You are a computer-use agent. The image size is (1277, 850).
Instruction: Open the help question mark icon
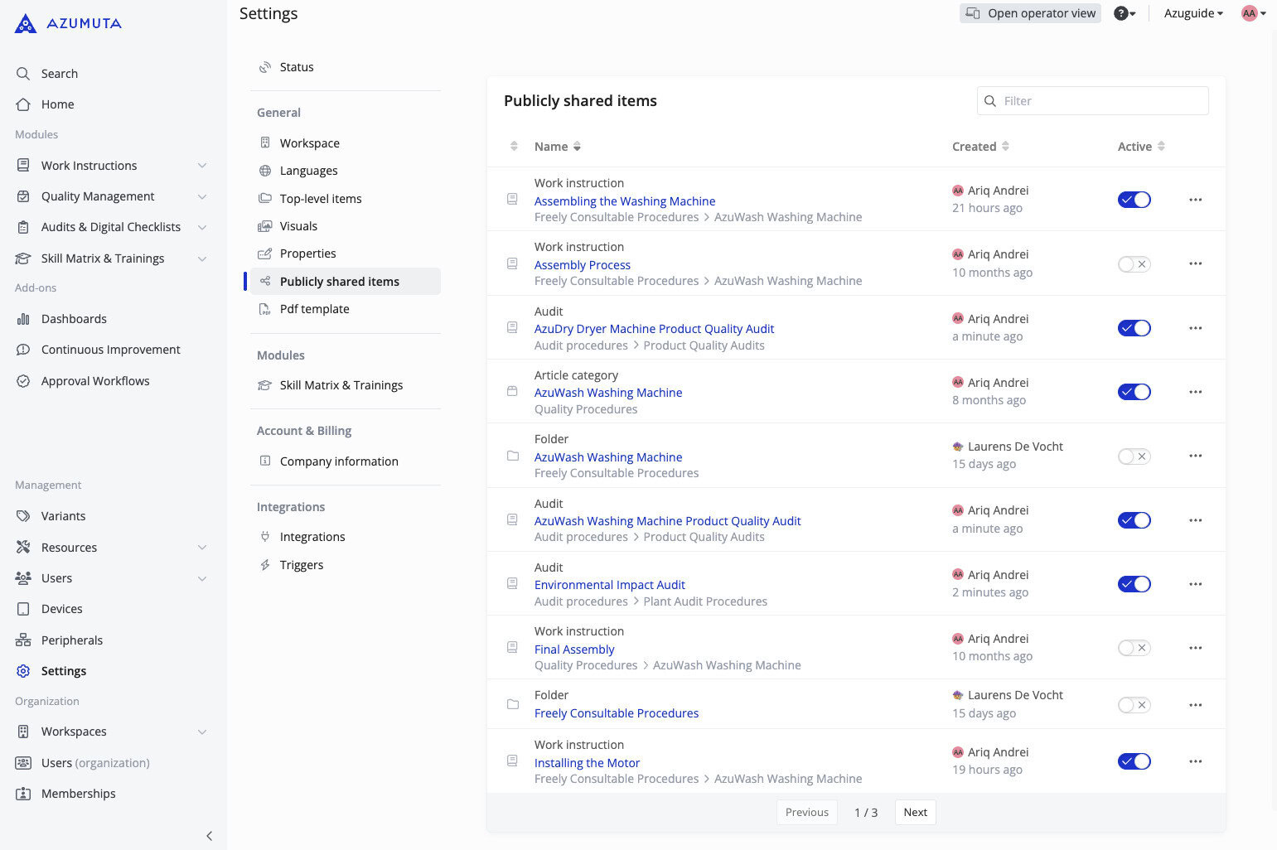pyautogui.click(x=1120, y=13)
